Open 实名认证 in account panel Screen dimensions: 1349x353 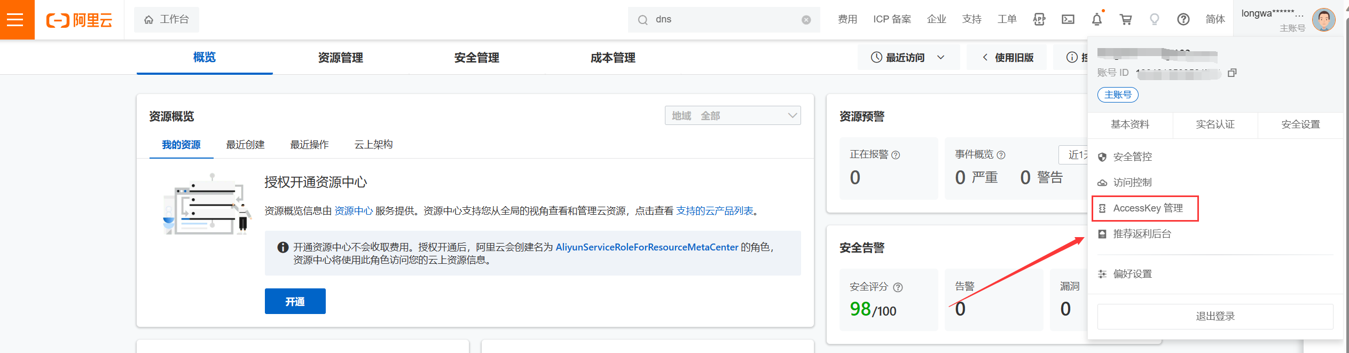point(1215,124)
